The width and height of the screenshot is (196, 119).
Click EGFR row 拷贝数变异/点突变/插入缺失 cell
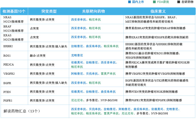click(48, 83)
